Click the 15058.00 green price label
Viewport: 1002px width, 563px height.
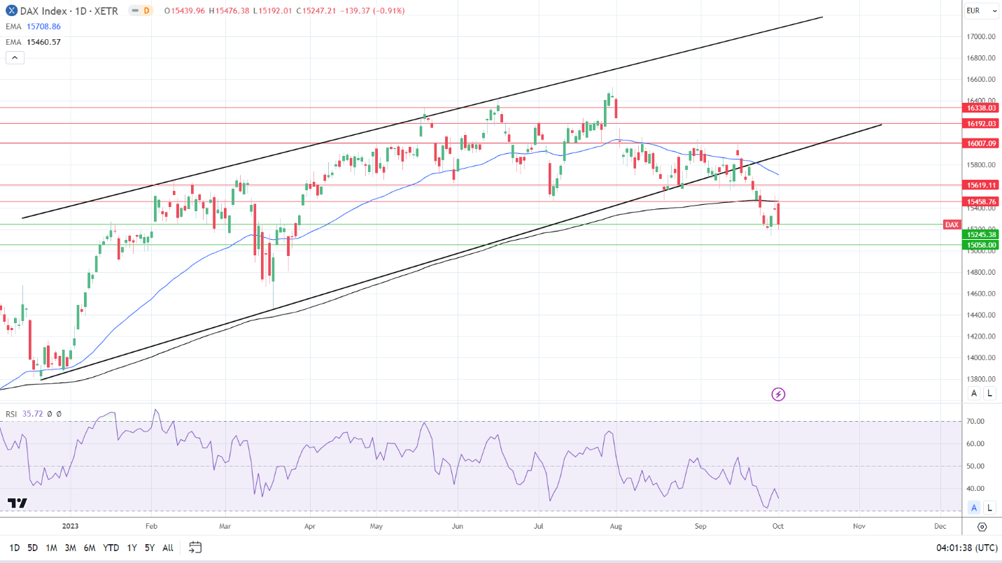982,245
